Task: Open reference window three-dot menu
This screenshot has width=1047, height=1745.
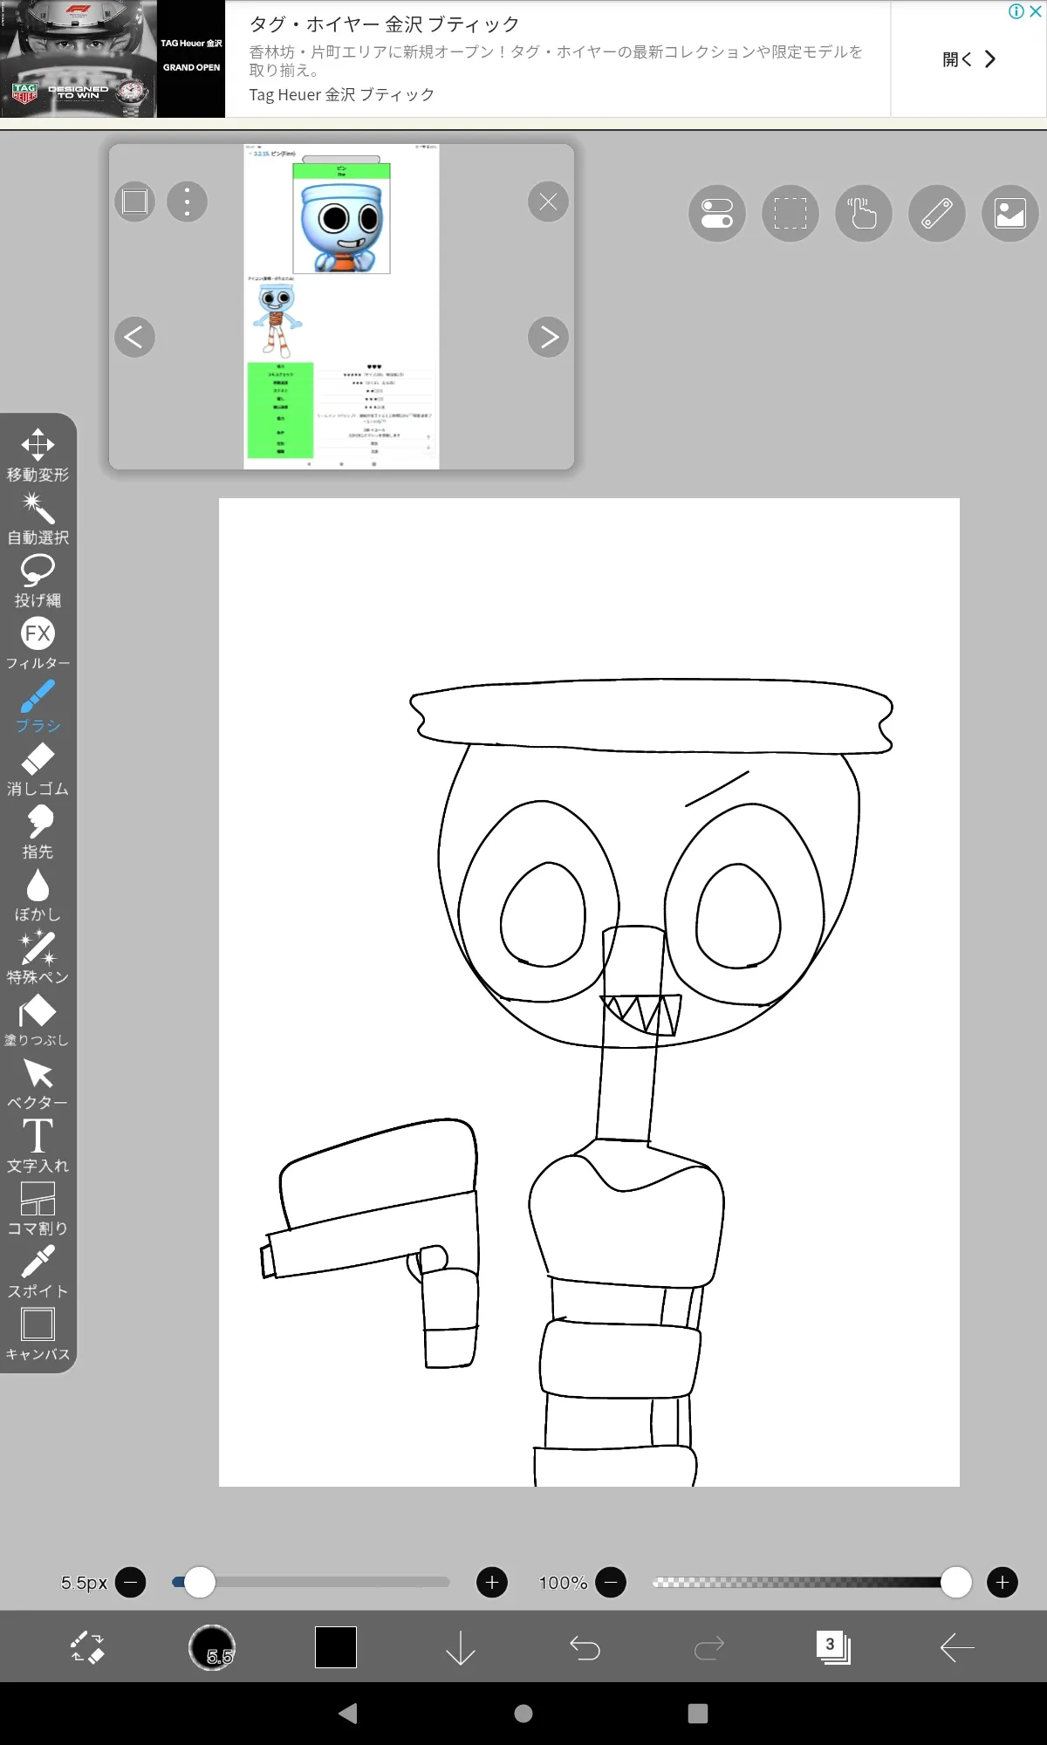Action: coord(187,202)
